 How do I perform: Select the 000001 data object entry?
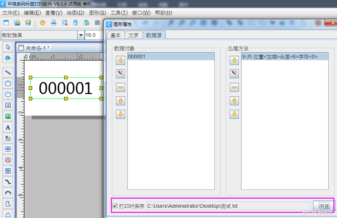pyautogui.click(x=171, y=56)
